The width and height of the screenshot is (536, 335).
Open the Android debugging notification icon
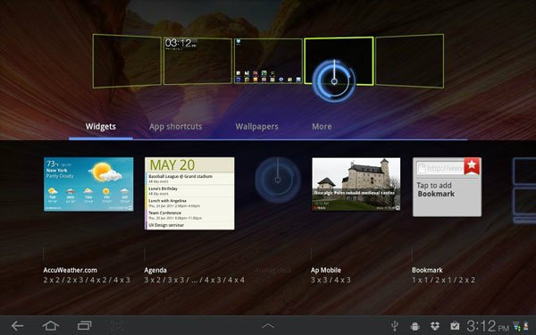pyautogui.click(x=415, y=326)
